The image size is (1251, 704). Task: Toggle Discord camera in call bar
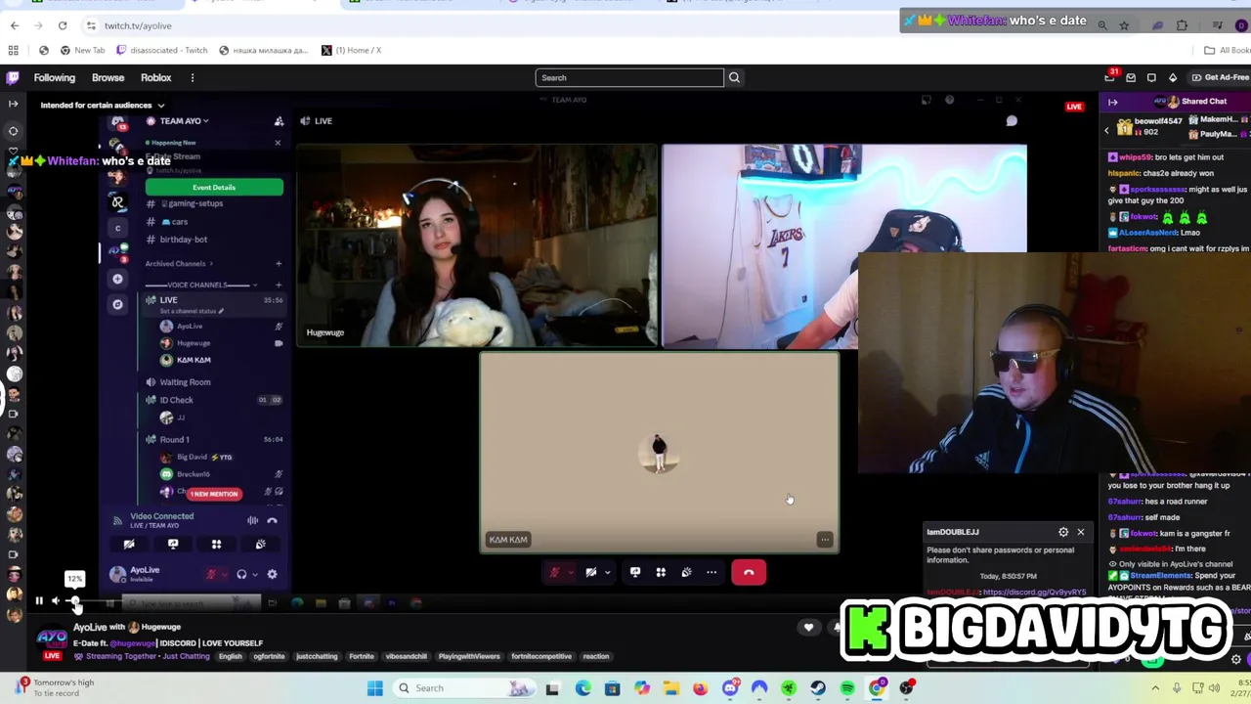coord(590,572)
